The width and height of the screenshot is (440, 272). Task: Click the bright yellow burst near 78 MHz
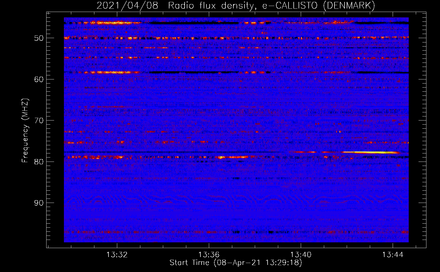coord(370,152)
